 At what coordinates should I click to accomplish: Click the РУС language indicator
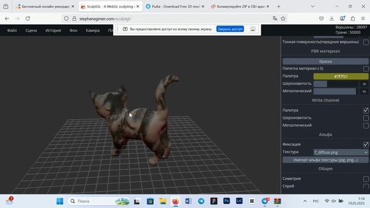(316, 201)
